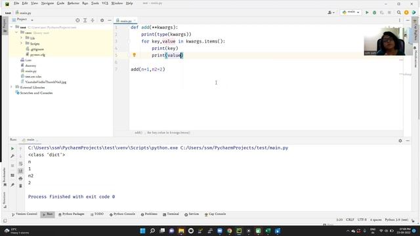Screen dimensions: 420x236
Task: Run the main configuration from the top toolbar
Action: (367, 12)
